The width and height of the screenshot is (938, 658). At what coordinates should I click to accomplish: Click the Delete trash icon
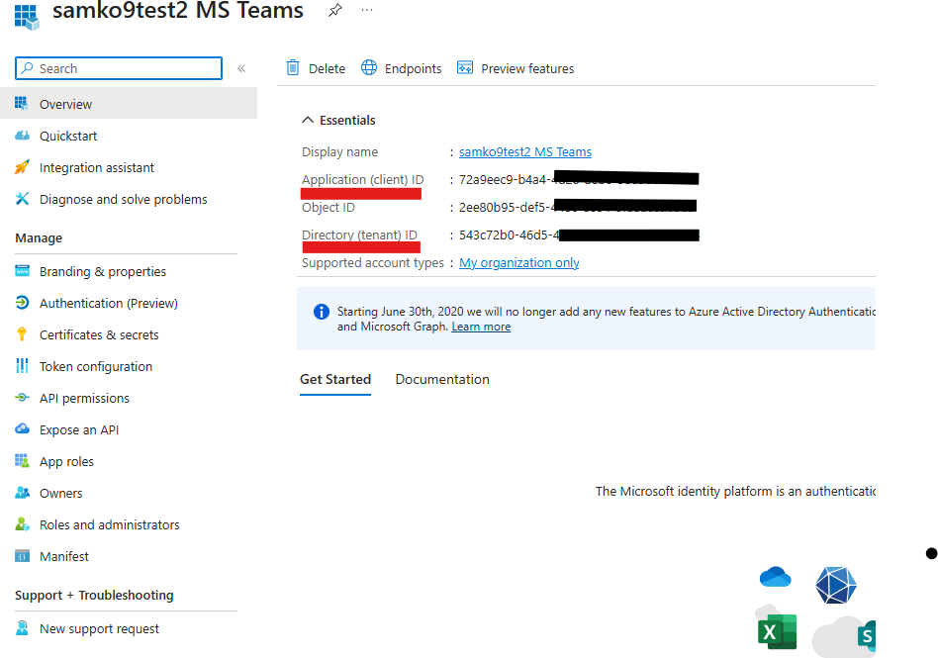point(293,68)
